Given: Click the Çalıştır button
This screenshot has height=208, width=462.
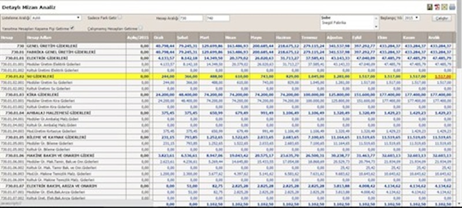Looking at the screenshot, I should click(x=442, y=18).
